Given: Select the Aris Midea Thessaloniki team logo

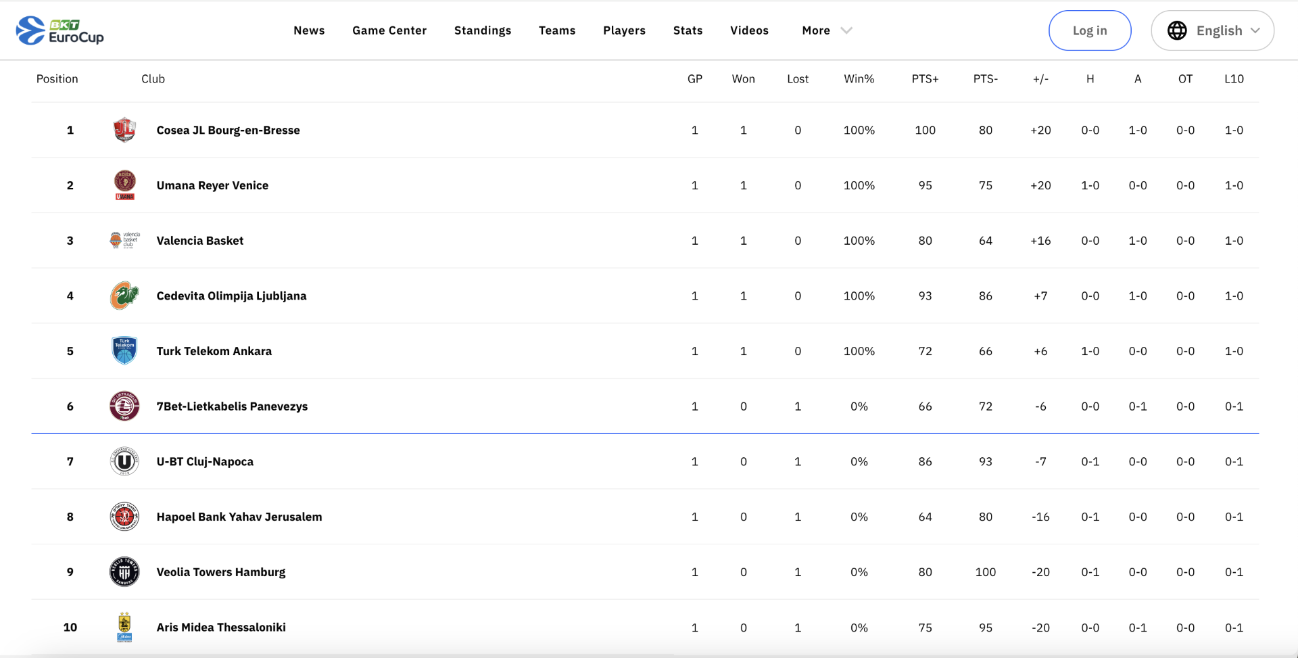Looking at the screenshot, I should tap(124, 627).
